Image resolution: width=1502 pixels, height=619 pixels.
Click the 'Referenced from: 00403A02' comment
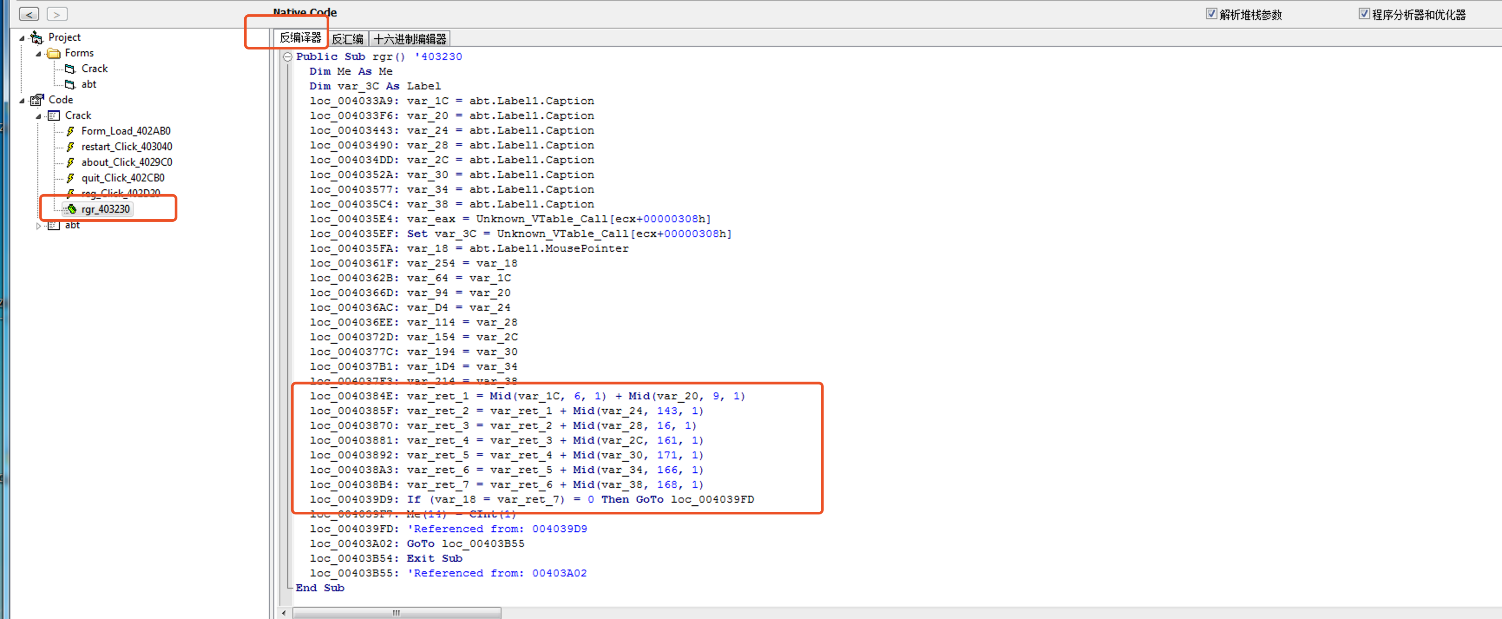pos(497,573)
